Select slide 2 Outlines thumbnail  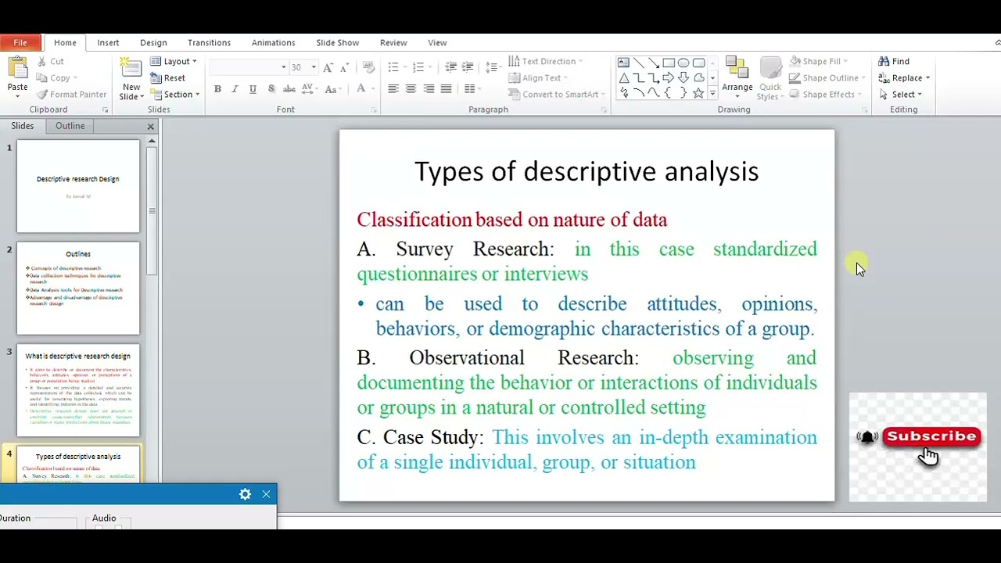click(78, 289)
